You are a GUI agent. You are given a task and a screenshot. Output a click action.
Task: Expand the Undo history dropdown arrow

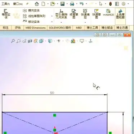pos(86,4)
